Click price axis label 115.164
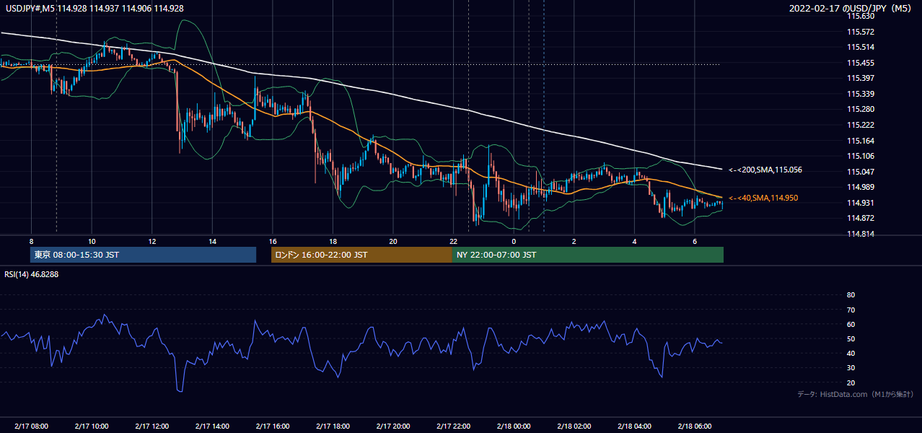Viewport: 922px width, 433px height. [x=861, y=141]
